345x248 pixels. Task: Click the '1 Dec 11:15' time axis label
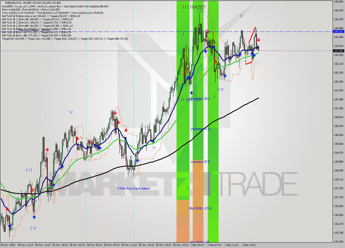(232, 245)
